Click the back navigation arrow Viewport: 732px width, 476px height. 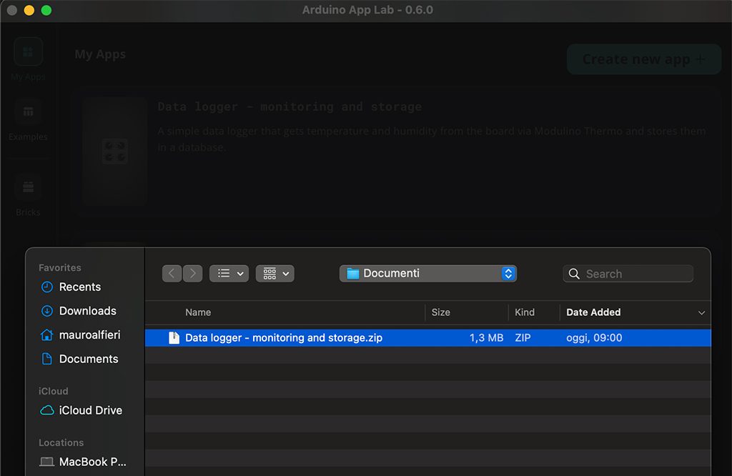[172, 273]
